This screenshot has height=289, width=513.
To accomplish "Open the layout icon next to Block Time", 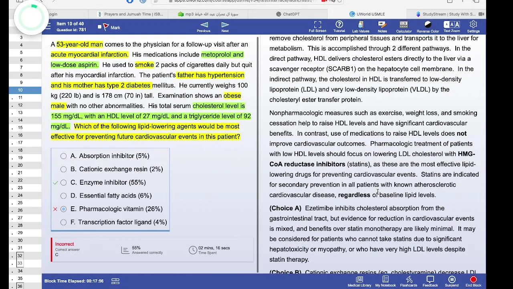I will pos(115,281).
